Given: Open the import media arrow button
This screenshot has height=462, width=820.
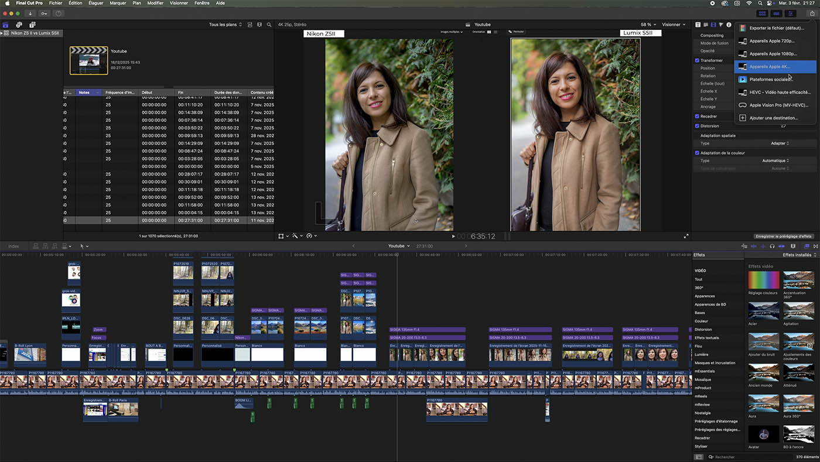Looking at the screenshot, I should click(30, 13).
